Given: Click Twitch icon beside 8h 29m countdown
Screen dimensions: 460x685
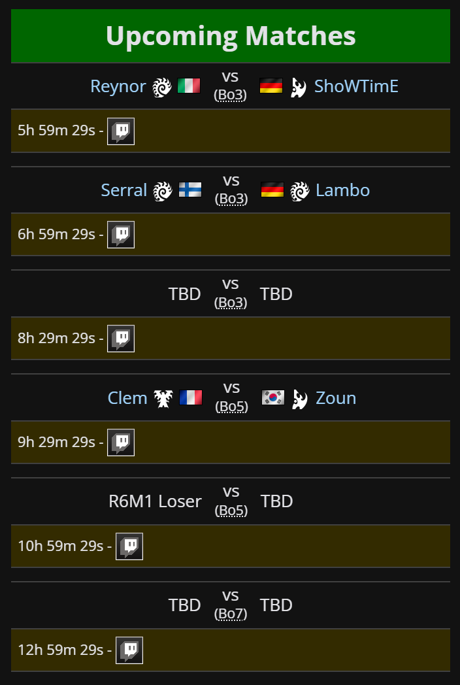Looking at the screenshot, I should (121, 339).
